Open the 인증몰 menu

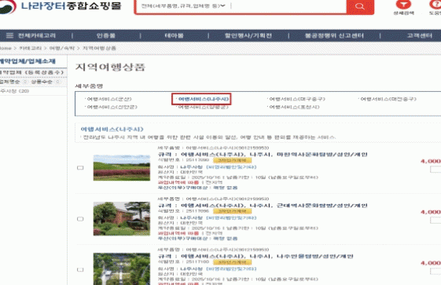click(x=106, y=35)
